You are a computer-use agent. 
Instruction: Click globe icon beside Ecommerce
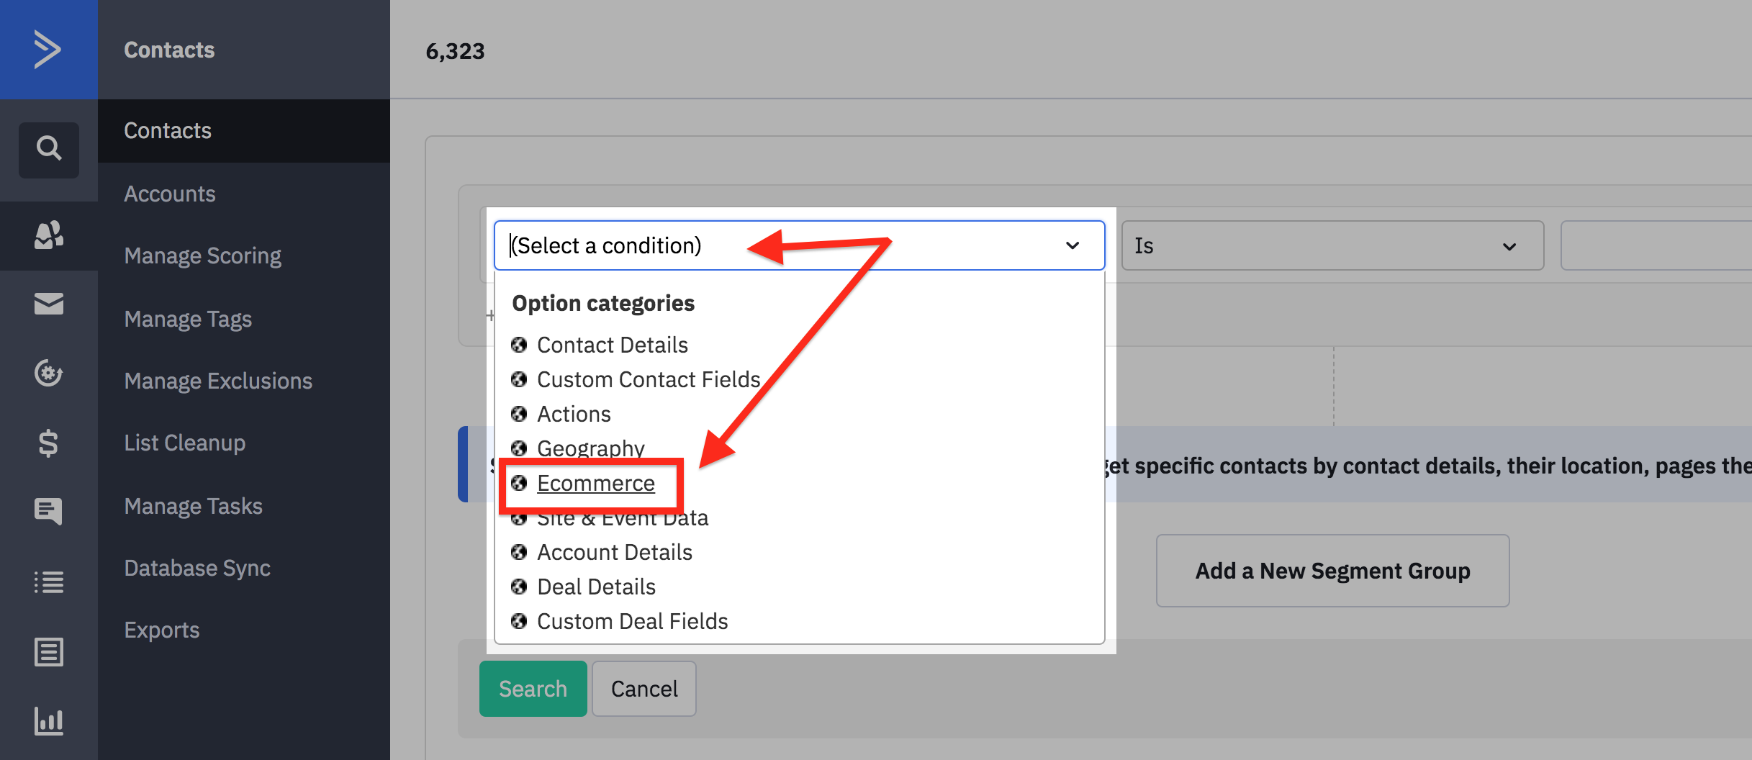[x=519, y=483]
